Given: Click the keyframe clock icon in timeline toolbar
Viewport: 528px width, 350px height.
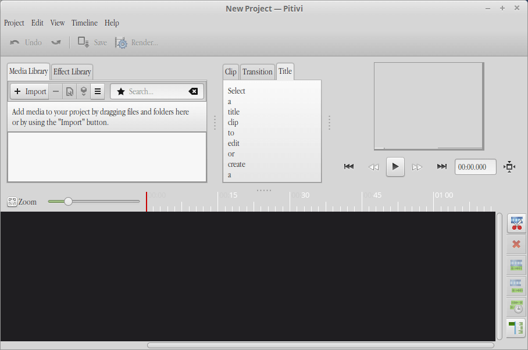Looking at the screenshot, I should (x=516, y=307).
